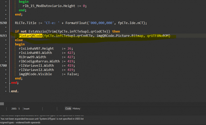Click cursor position '2693: 5' in status bar
Screen dimensions: 206x125
15,109
